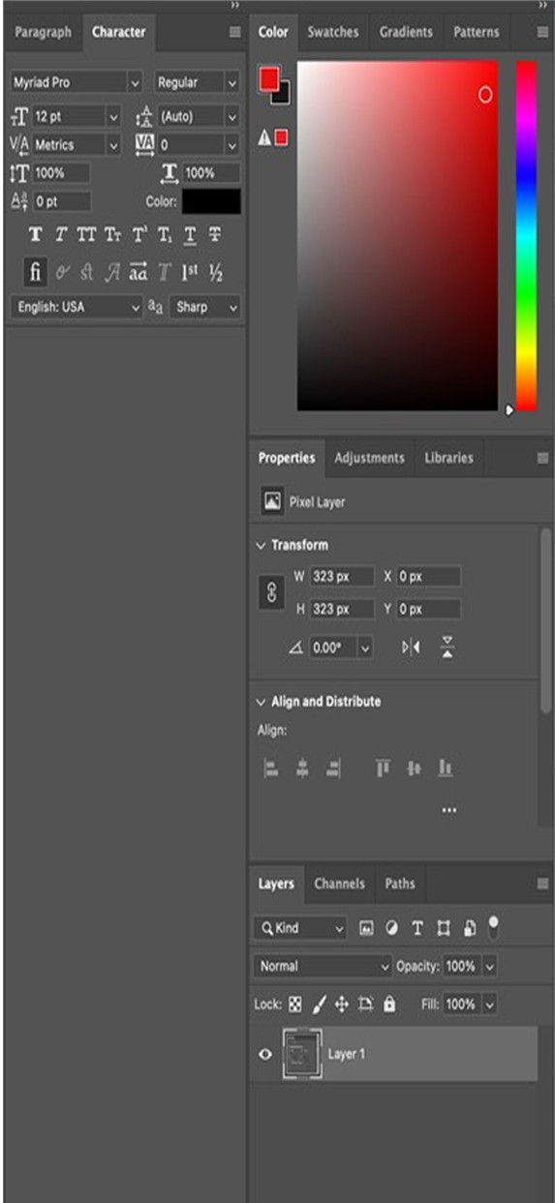The width and height of the screenshot is (555, 1203).
Task: Flip the layer horizontally
Action: [411, 647]
